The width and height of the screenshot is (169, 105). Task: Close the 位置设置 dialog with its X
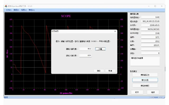[115, 31]
